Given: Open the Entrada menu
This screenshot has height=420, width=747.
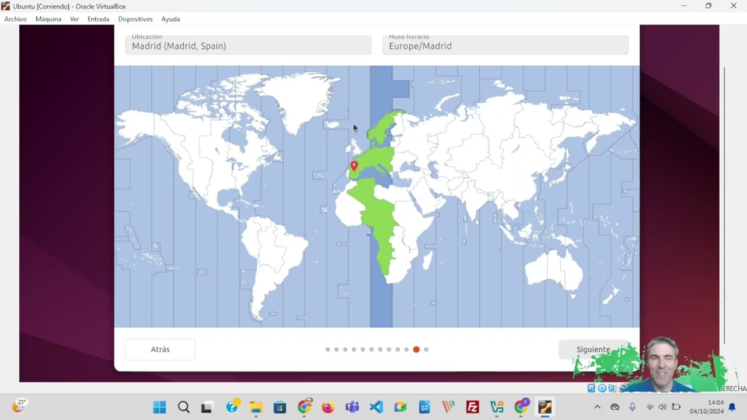Looking at the screenshot, I should [x=98, y=19].
